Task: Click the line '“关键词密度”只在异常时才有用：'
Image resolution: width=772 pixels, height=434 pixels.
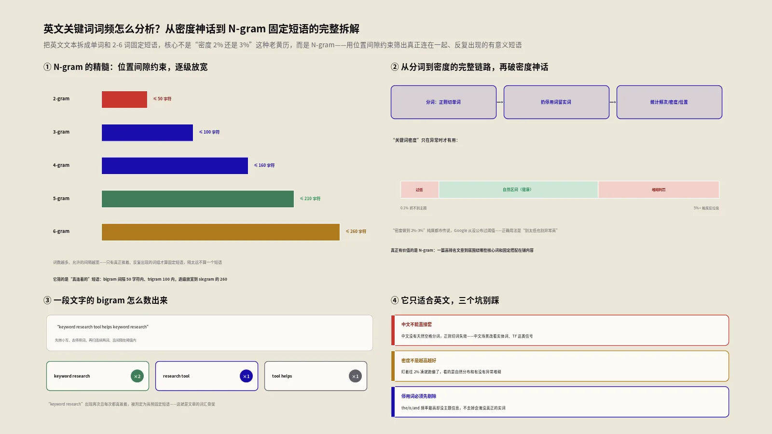Action: tap(425, 140)
